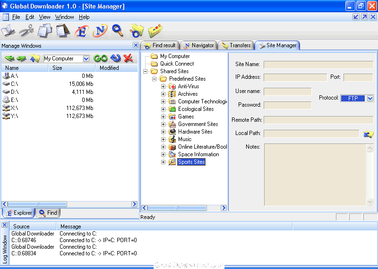This screenshot has height=269, width=378.
Task: Close the Log Window panel
Action: click(x=4, y=225)
